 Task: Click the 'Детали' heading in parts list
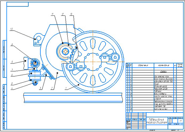pyautogui.click(x=163, y=72)
